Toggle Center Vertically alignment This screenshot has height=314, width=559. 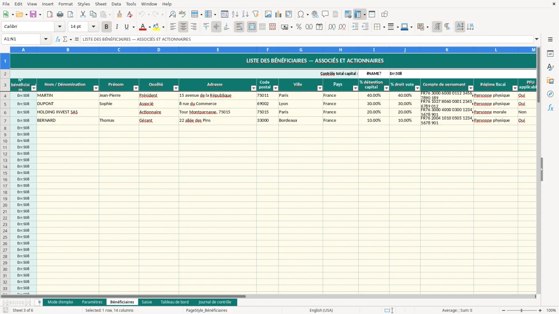tap(216, 27)
